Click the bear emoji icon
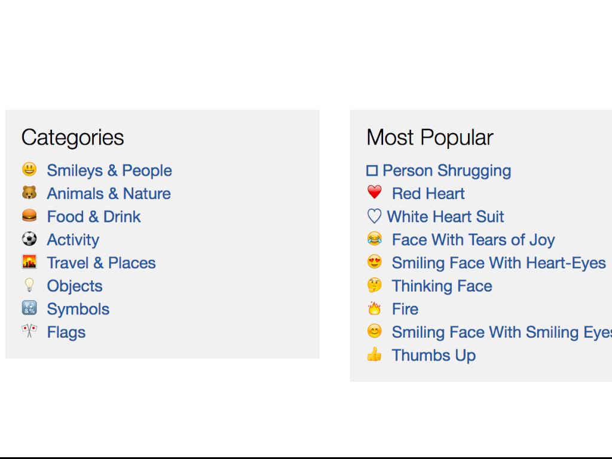This screenshot has height=459, width=612. pos(29,193)
